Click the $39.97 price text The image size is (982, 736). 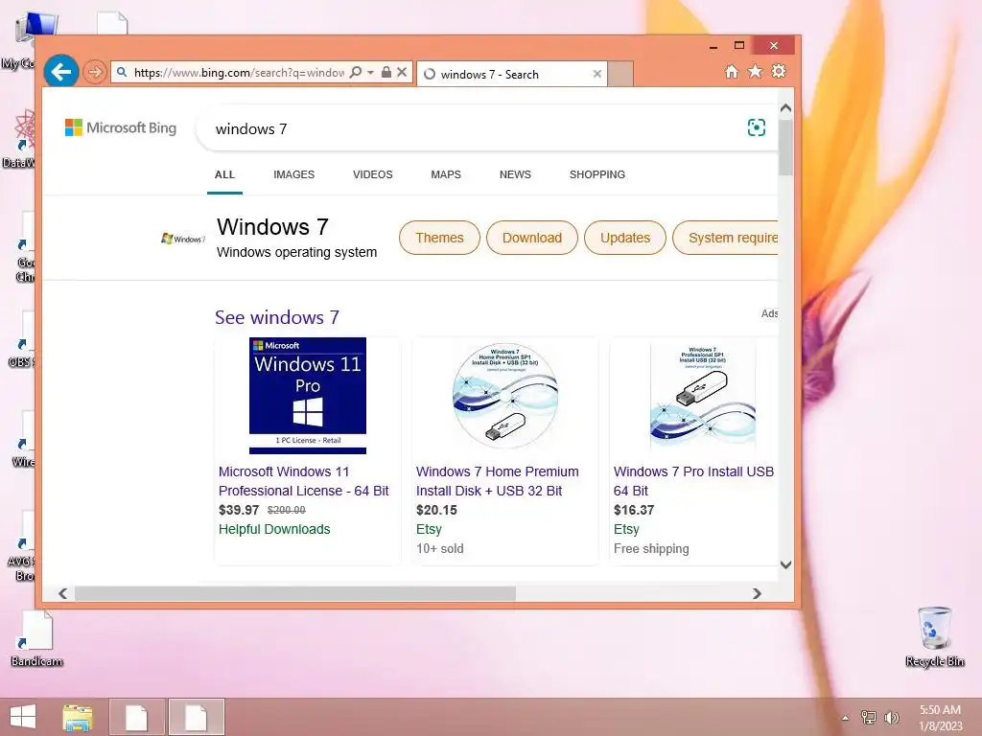pyautogui.click(x=239, y=510)
